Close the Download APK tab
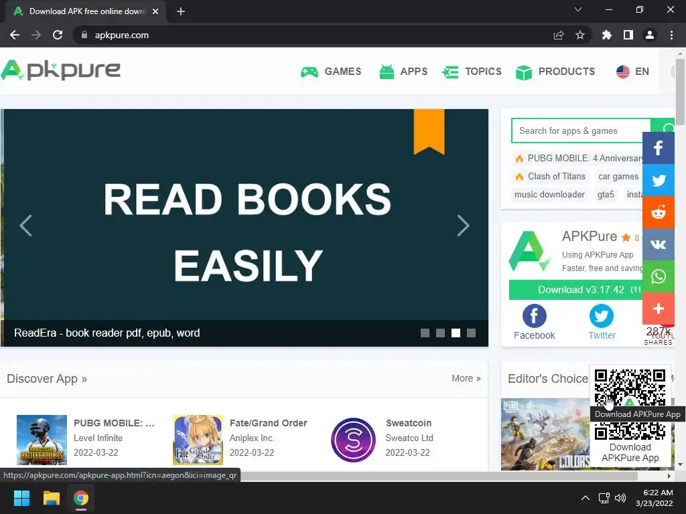This screenshot has height=514, width=686. point(155,11)
